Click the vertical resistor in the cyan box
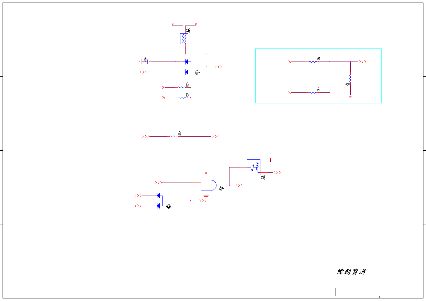Screen dimensions: 426x301 tap(350, 78)
